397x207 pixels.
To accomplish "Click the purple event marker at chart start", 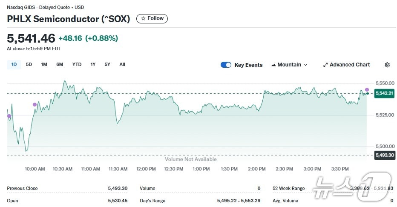I will [9, 116].
